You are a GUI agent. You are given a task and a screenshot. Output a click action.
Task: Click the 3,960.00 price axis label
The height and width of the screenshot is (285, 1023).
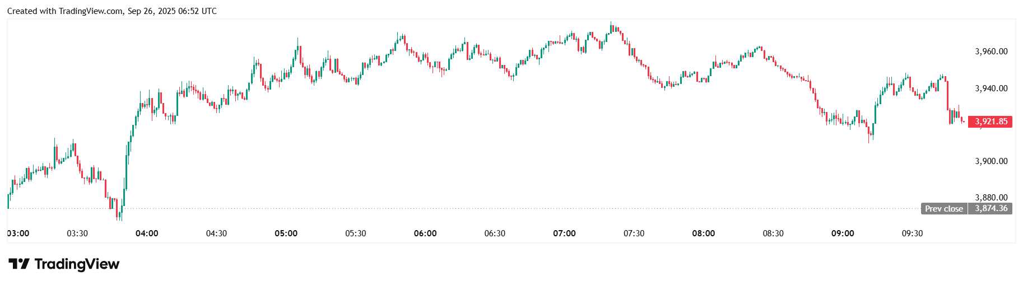point(991,52)
